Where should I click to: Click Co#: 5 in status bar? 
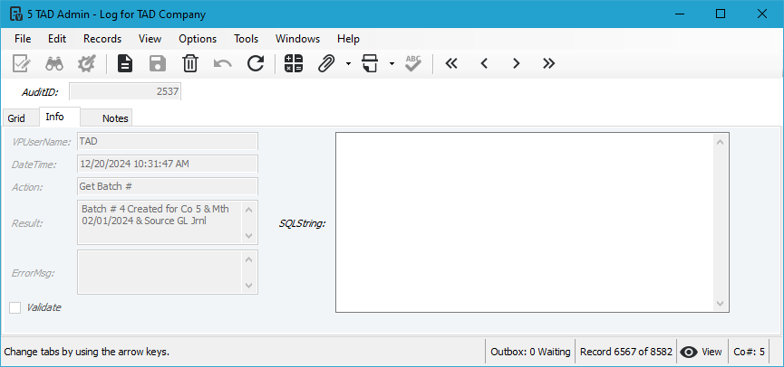(749, 352)
